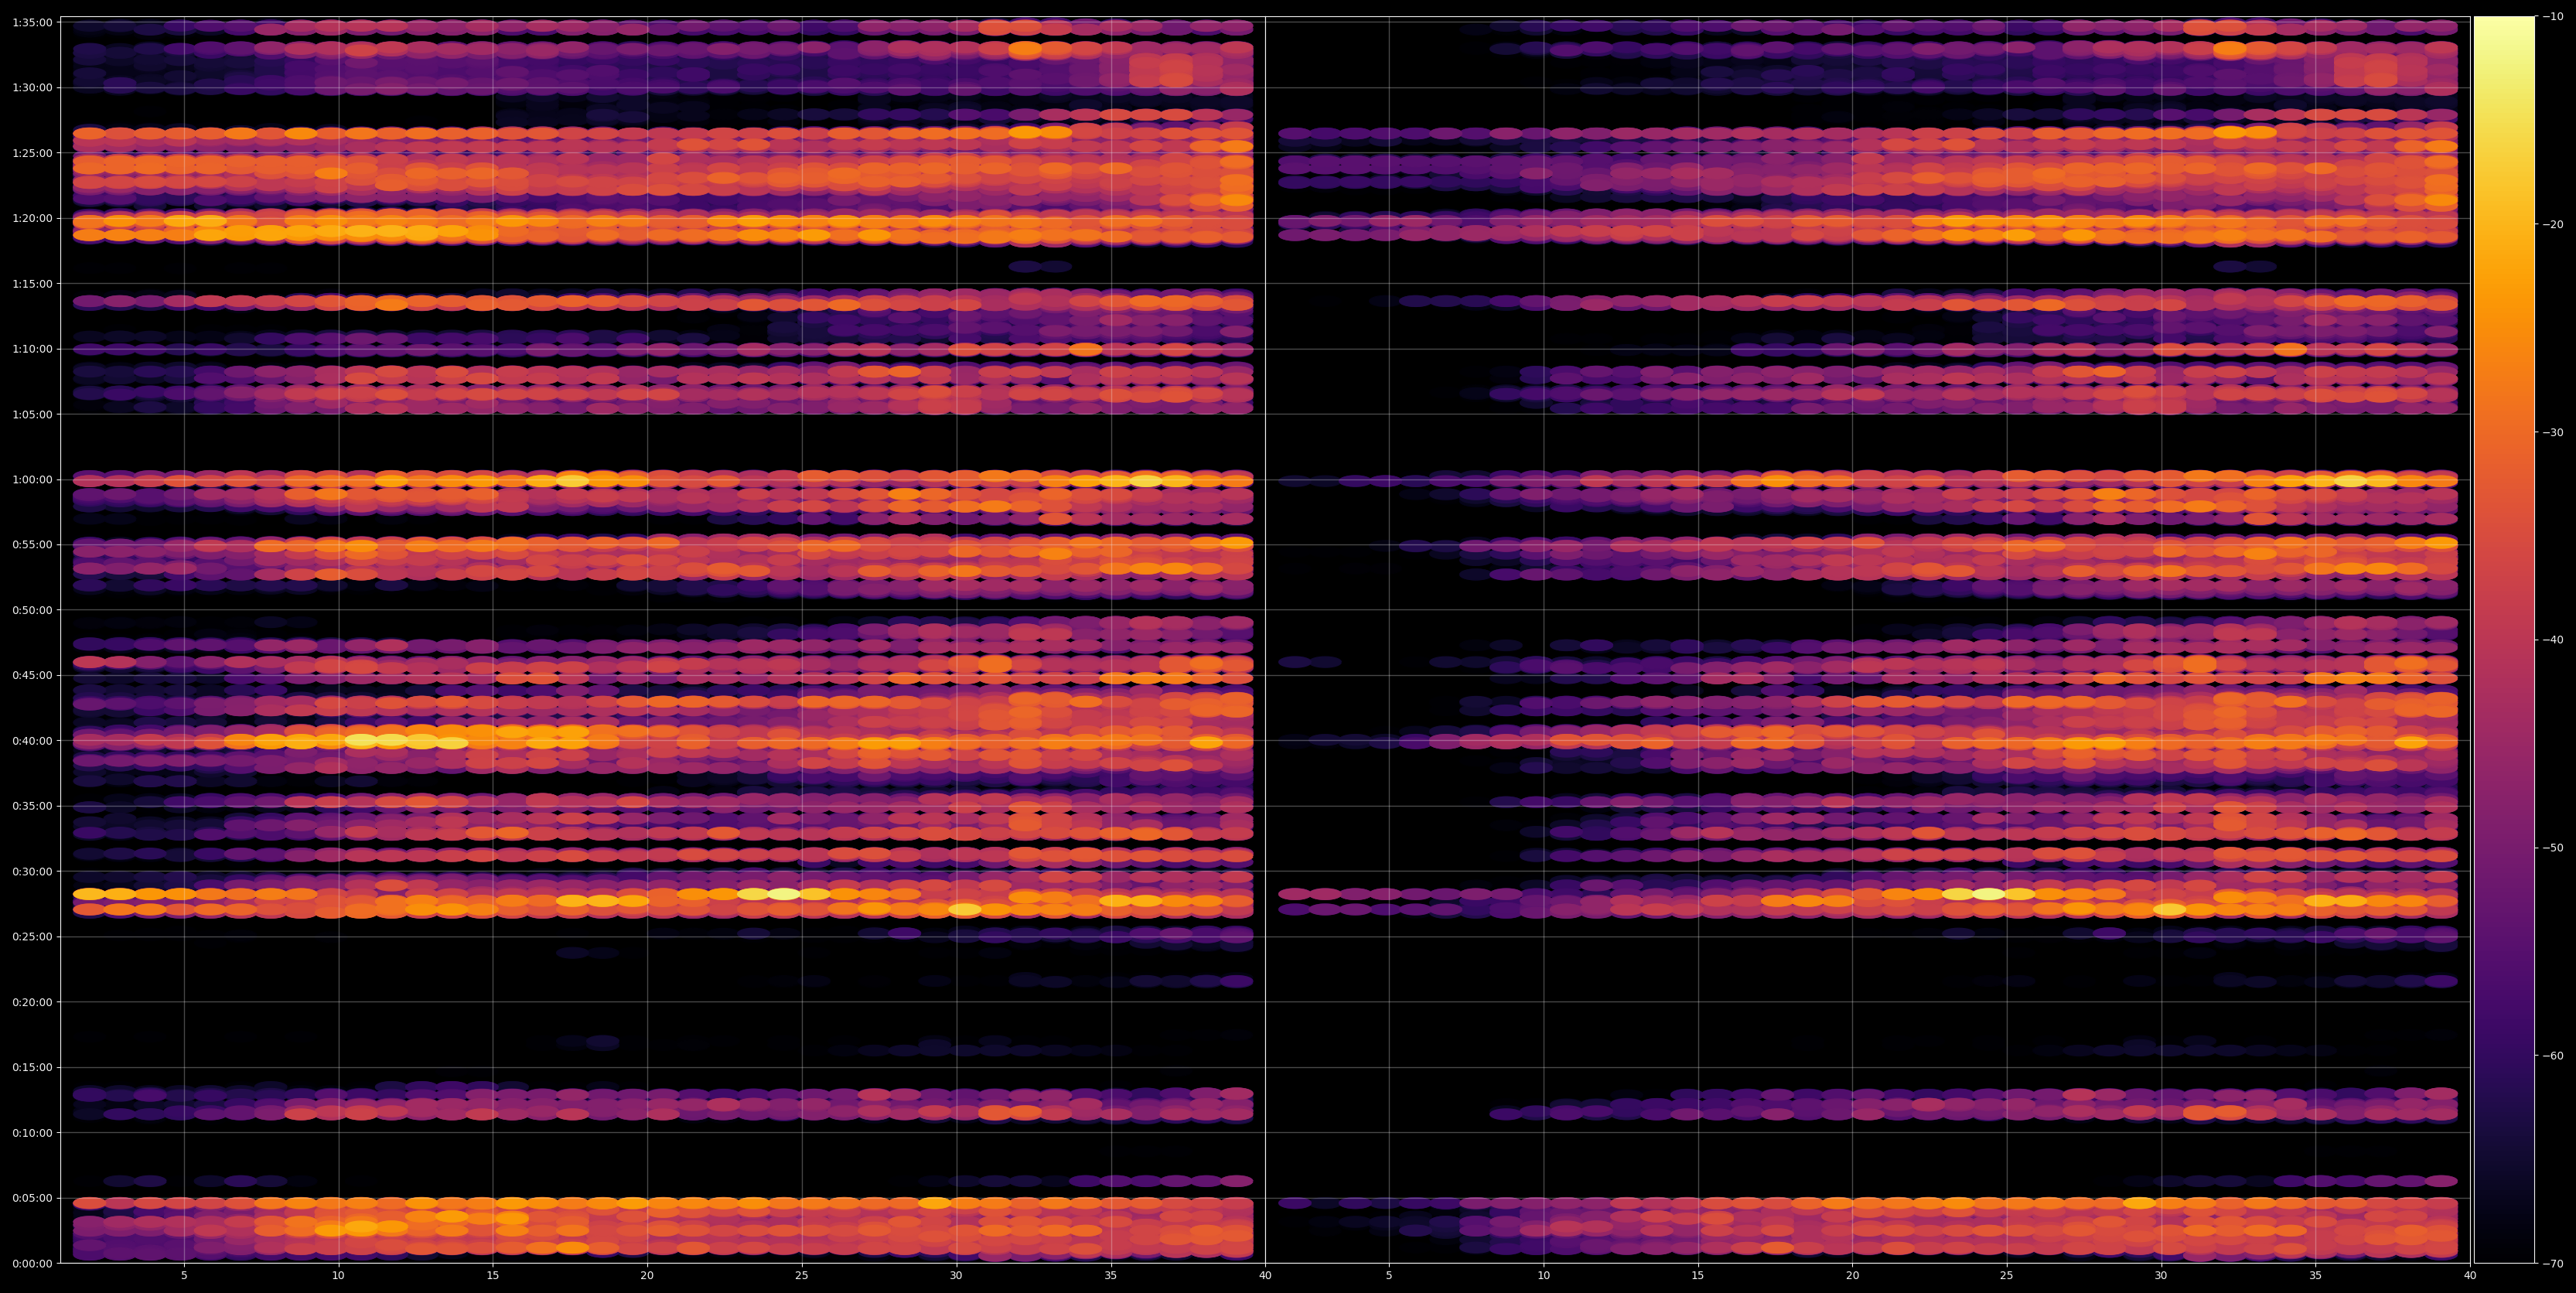2576x1293 pixels.
Task: Click the y-axis label 1:20:00
Action: (32, 218)
